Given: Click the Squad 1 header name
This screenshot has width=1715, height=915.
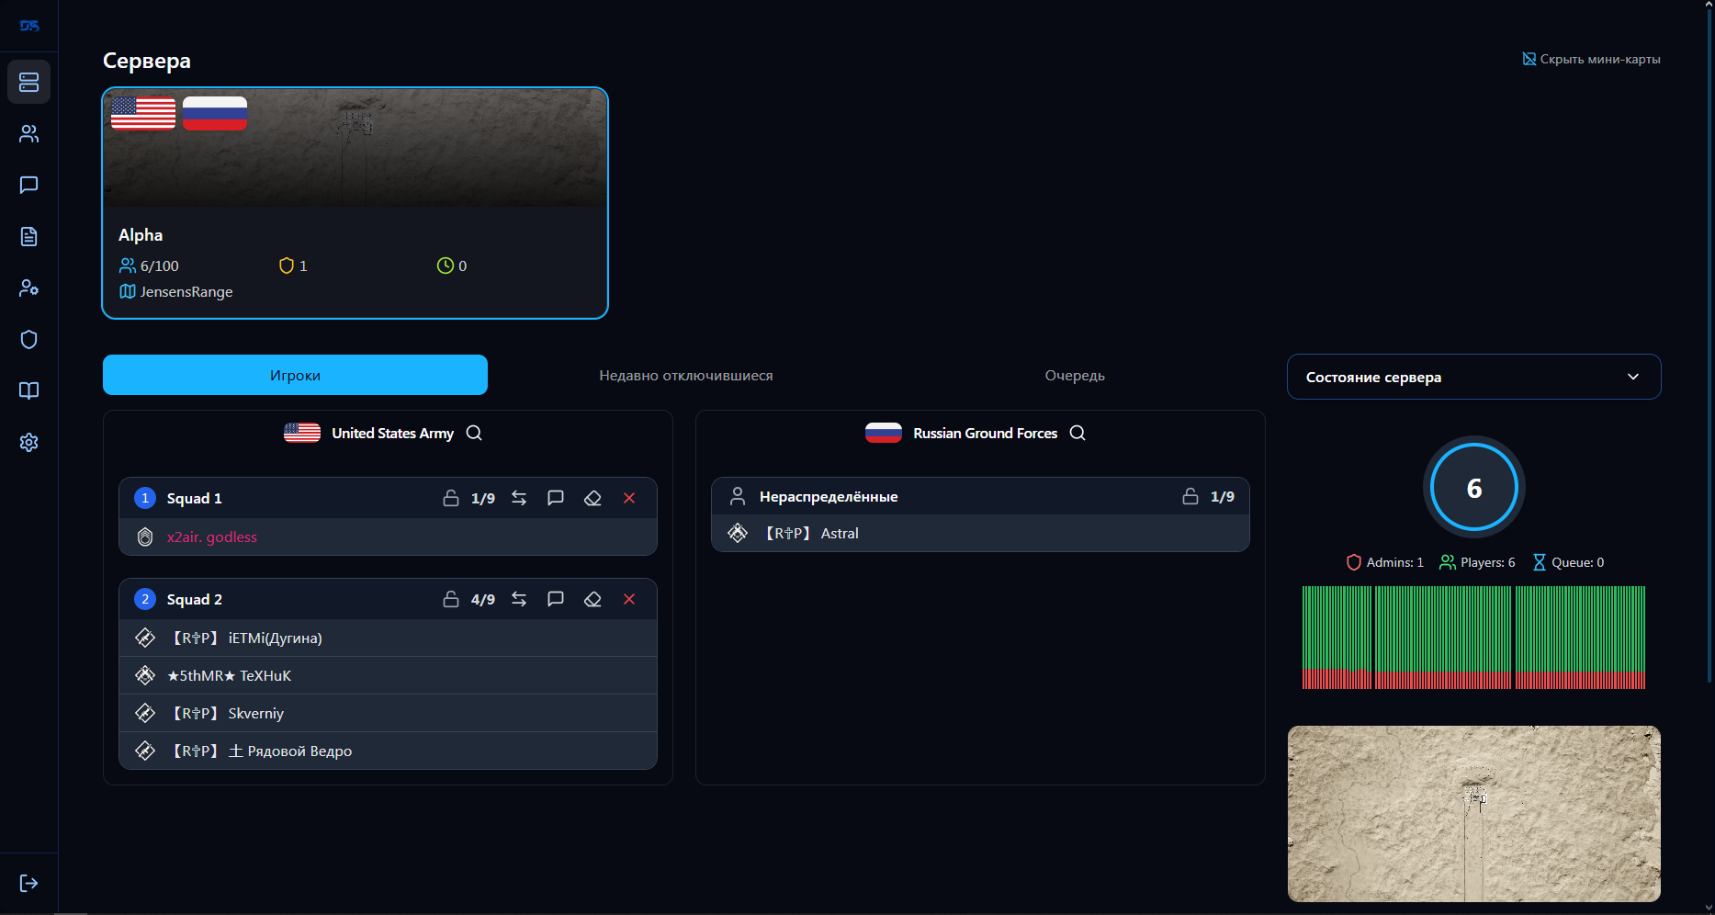Looking at the screenshot, I should [194, 498].
